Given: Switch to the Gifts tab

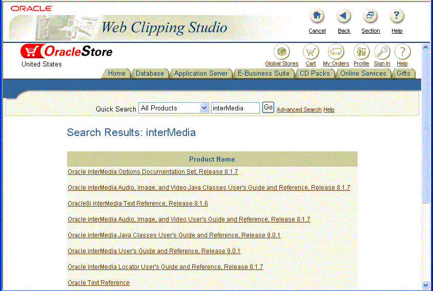Looking at the screenshot, I should [x=403, y=74].
